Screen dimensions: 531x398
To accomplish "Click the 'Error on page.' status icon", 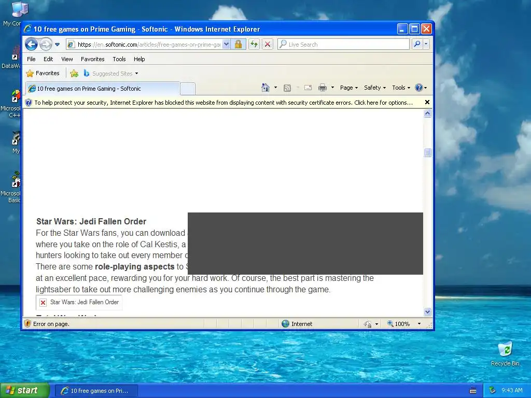I will [27, 324].
